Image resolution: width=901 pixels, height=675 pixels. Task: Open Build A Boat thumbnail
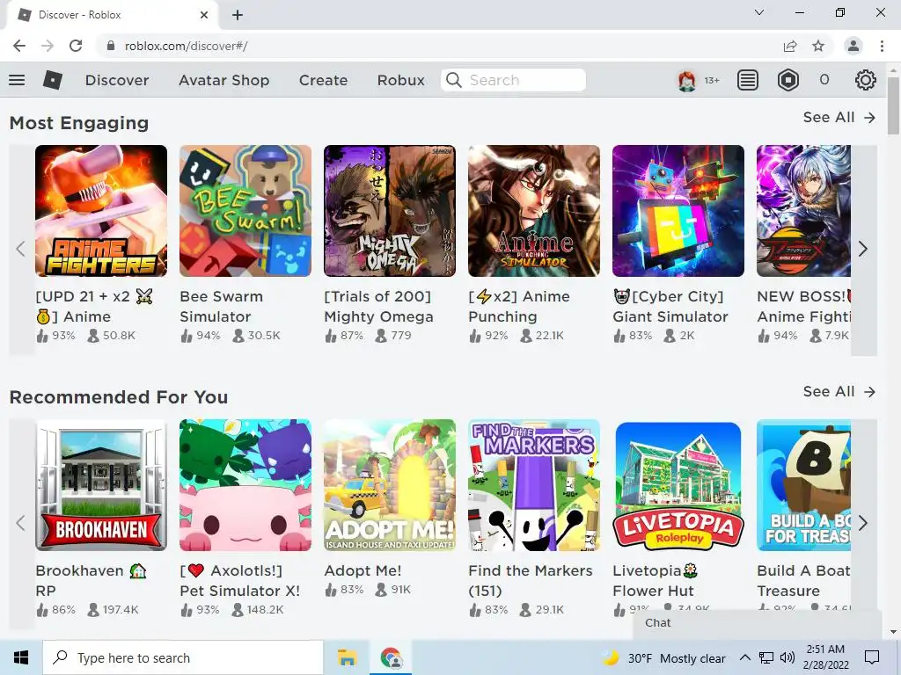(x=803, y=485)
